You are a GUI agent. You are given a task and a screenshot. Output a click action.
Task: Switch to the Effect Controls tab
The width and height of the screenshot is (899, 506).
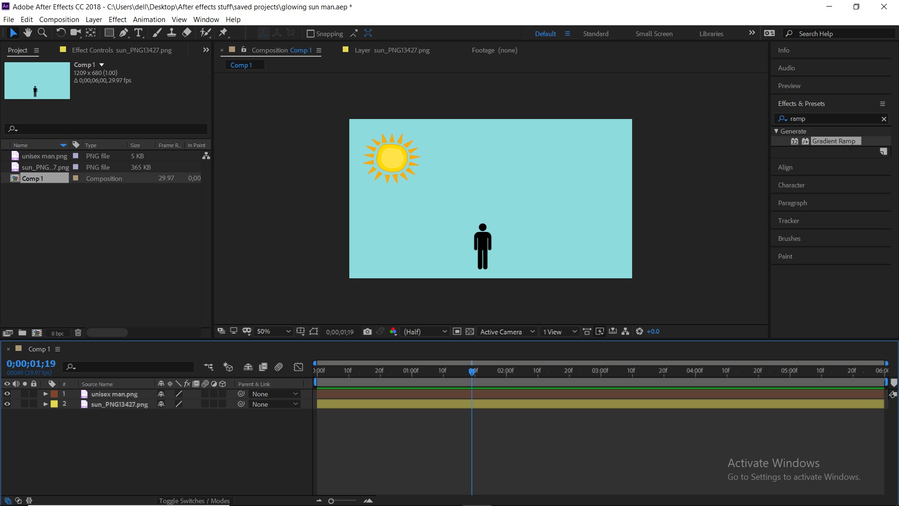click(x=121, y=50)
